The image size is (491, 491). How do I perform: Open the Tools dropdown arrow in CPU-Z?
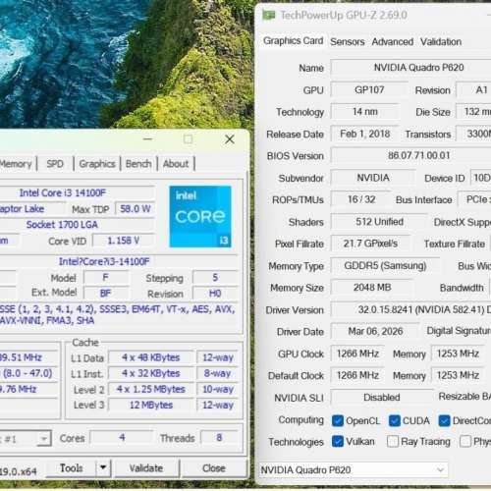coord(103,467)
